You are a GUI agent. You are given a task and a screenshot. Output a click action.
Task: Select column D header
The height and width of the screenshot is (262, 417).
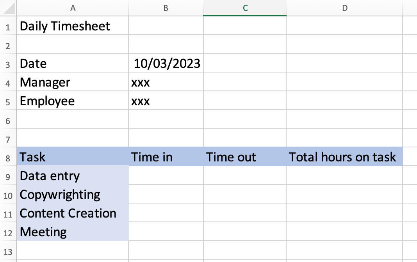344,8
